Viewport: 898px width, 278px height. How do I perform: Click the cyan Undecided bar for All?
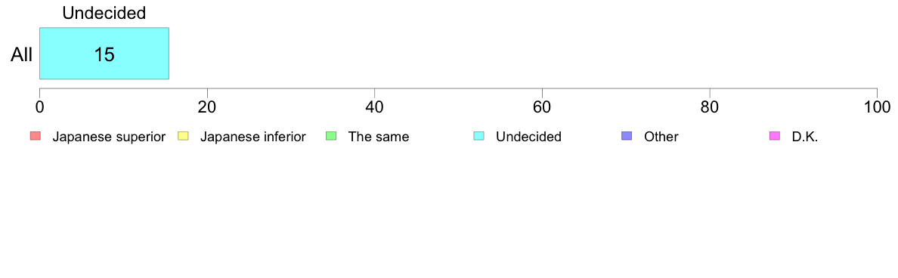[x=104, y=53]
